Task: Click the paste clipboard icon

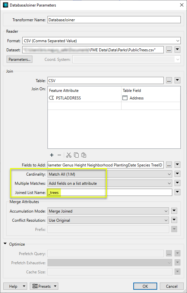Action: coord(84,155)
